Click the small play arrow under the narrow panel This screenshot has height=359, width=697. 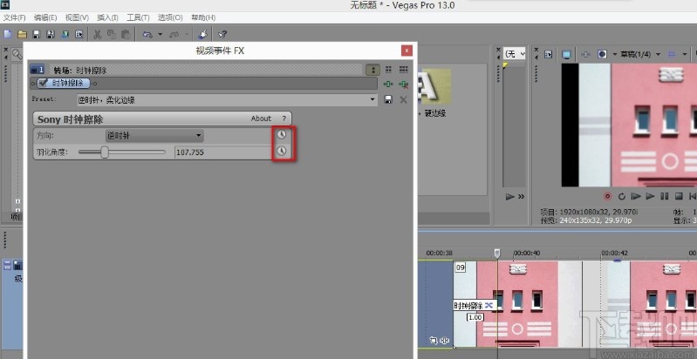coord(509,196)
